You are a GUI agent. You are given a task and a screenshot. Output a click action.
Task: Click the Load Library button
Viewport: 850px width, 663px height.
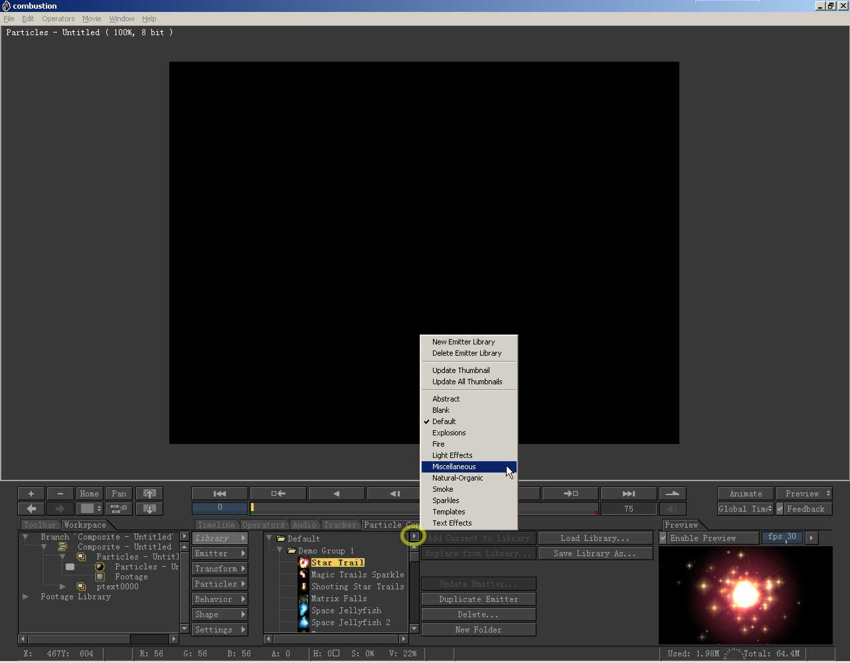[594, 538]
